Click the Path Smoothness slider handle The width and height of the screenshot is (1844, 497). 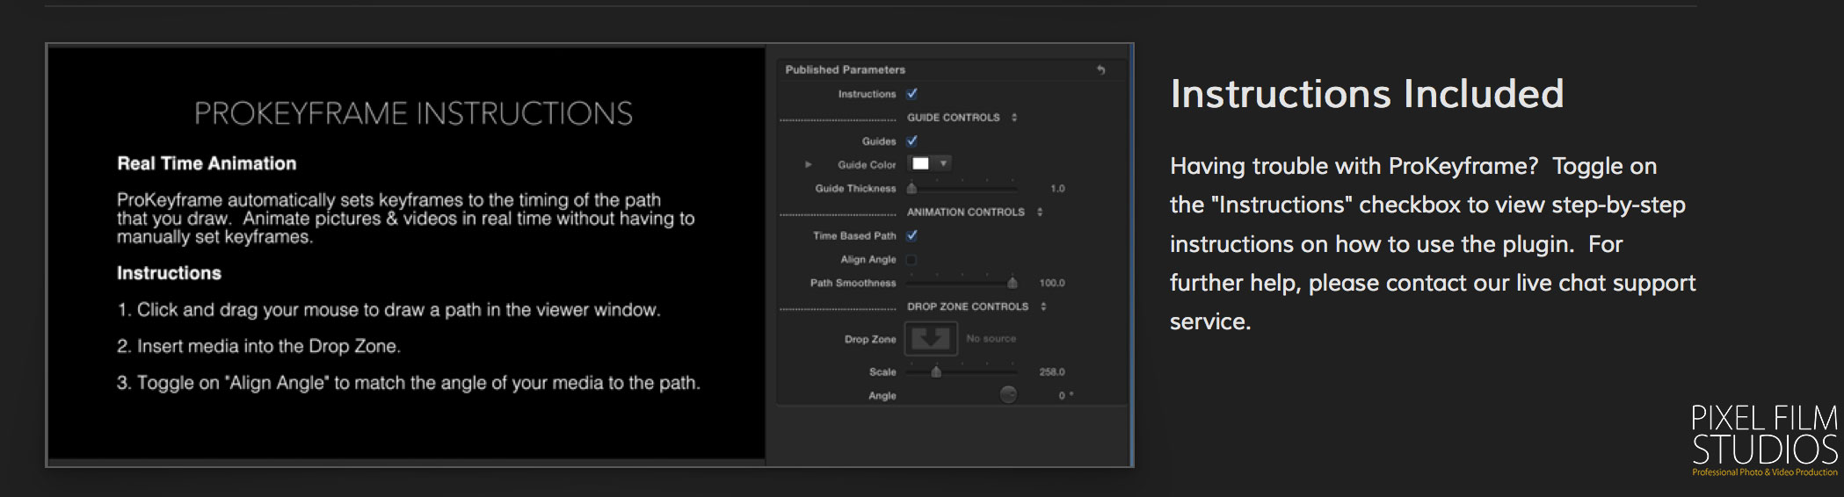1013,283
